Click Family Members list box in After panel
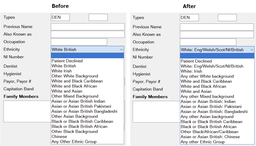The image size is (256, 146). pyautogui.click(x=155, y=112)
